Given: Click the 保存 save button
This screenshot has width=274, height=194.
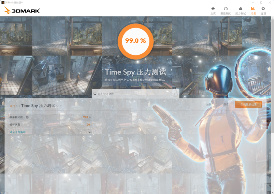Looking at the screenshot, I should (226, 104).
